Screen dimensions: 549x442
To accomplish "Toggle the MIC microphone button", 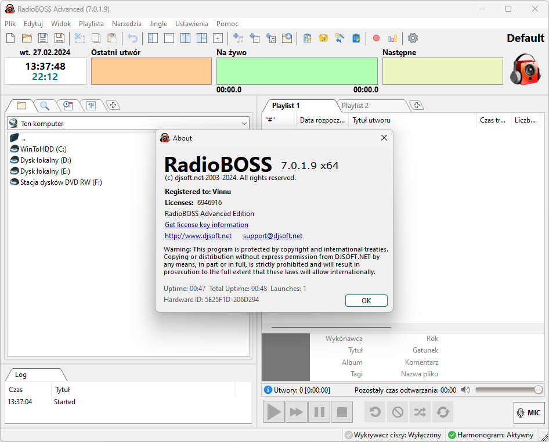I will point(529,412).
